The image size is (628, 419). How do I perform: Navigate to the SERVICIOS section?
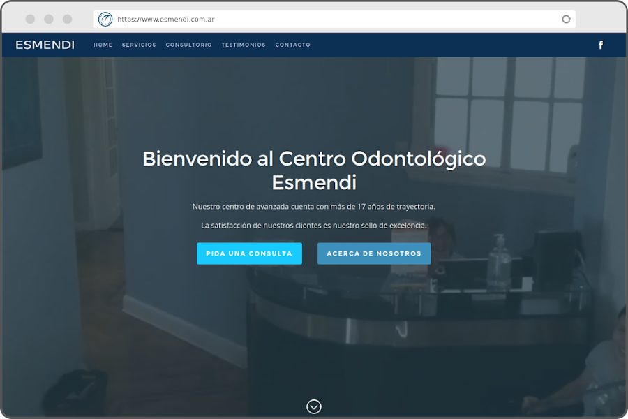pyautogui.click(x=139, y=44)
